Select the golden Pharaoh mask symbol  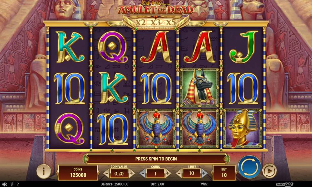point(243,128)
